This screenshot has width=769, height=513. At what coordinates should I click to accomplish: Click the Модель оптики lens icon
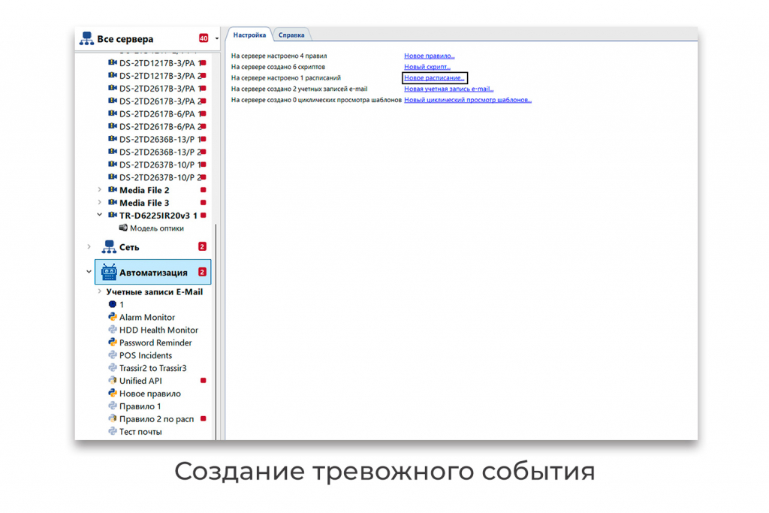pos(123,228)
